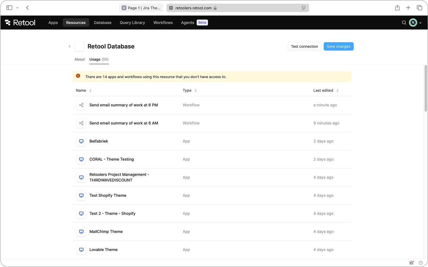The height and width of the screenshot is (267, 428).
Task: Click the Retool logo in the header
Action: point(20,23)
